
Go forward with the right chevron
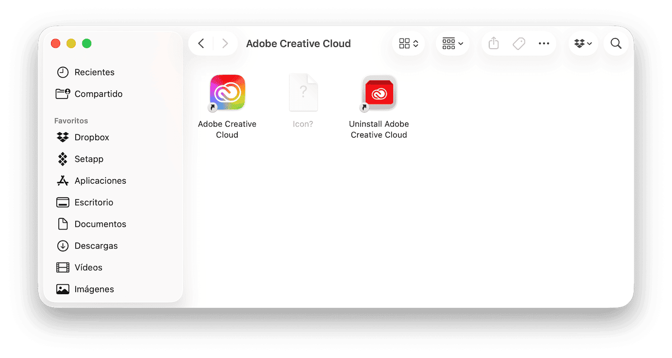225,44
